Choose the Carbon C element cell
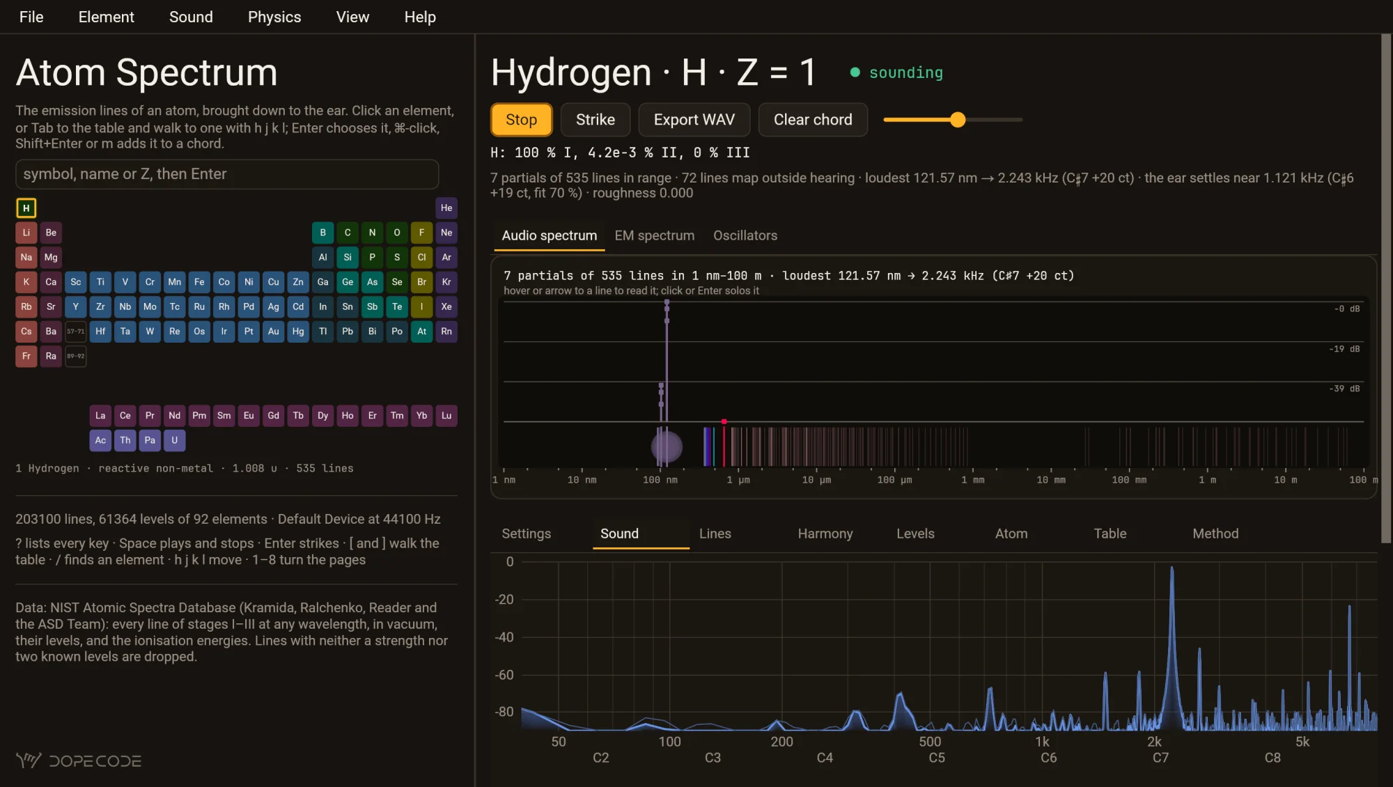 tap(348, 233)
